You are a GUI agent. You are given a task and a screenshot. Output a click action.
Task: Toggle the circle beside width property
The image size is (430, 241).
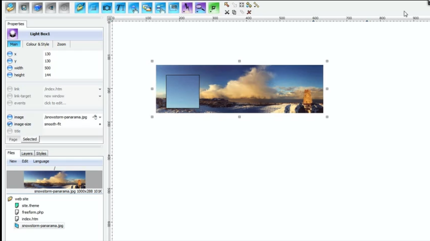(x=10, y=68)
